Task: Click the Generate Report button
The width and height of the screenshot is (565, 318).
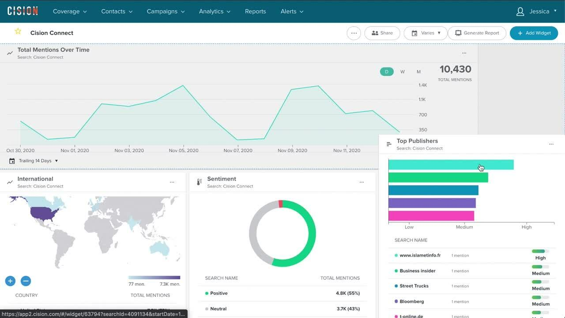Action: coord(477,33)
